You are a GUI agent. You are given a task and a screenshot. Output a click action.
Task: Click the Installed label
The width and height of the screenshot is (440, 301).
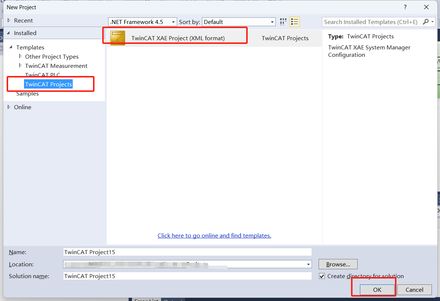pyautogui.click(x=25, y=33)
